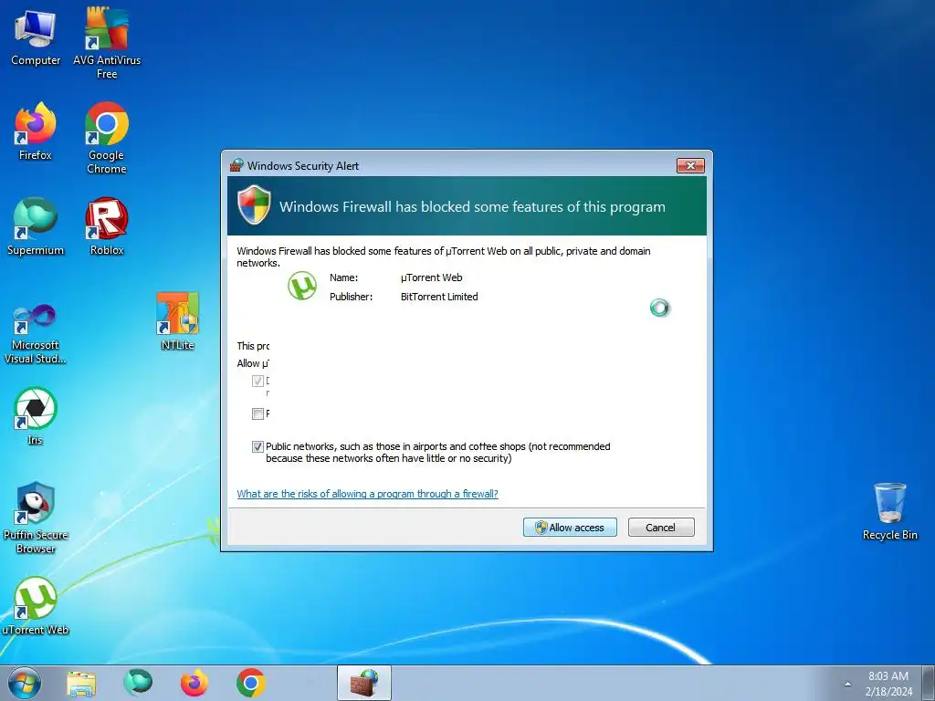Click the 'µTorrent Web' name value
The height and width of the screenshot is (701, 935).
[432, 277]
